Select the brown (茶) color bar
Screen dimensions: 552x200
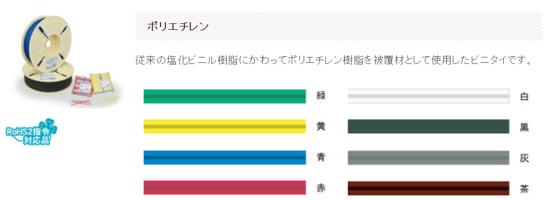click(428, 188)
